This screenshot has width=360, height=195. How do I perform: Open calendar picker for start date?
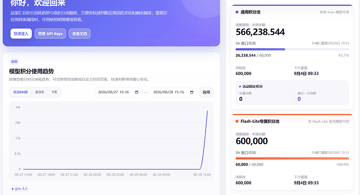137,92
